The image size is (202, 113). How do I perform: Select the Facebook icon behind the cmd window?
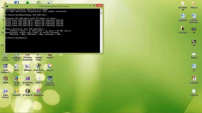(x=16, y=3)
